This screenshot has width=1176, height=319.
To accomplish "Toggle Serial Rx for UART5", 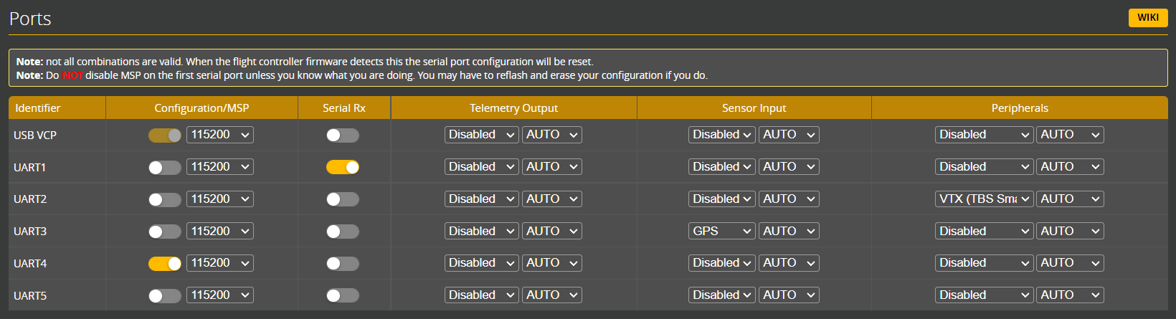I will point(343,295).
